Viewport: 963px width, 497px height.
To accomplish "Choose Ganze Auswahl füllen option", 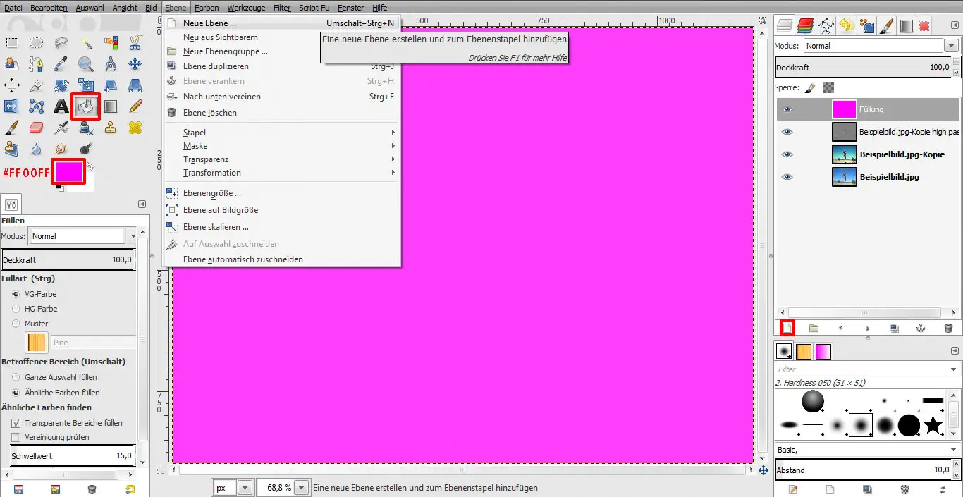I will tap(16, 377).
